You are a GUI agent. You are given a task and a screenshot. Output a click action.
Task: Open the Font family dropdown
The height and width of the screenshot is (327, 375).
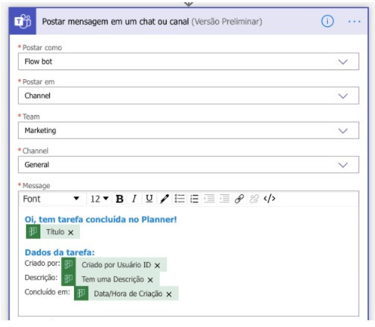52,199
